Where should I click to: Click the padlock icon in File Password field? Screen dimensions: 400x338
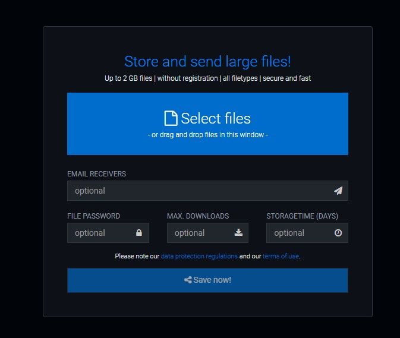(x=138, y=233)
